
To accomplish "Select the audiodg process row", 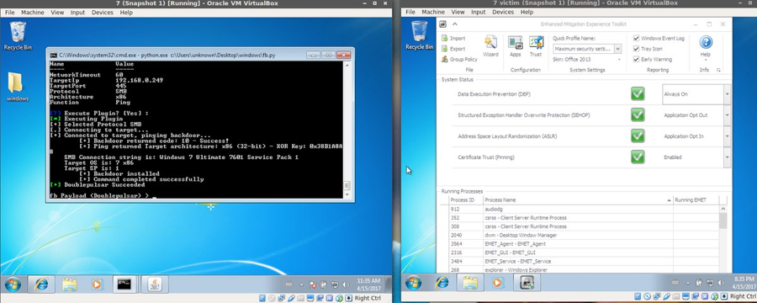I will coord(583,210).
